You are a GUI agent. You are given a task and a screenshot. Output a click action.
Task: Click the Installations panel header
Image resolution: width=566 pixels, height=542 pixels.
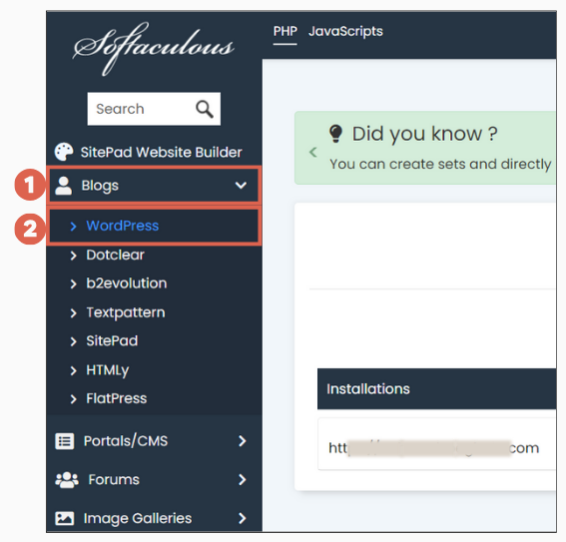coord(437,389)
